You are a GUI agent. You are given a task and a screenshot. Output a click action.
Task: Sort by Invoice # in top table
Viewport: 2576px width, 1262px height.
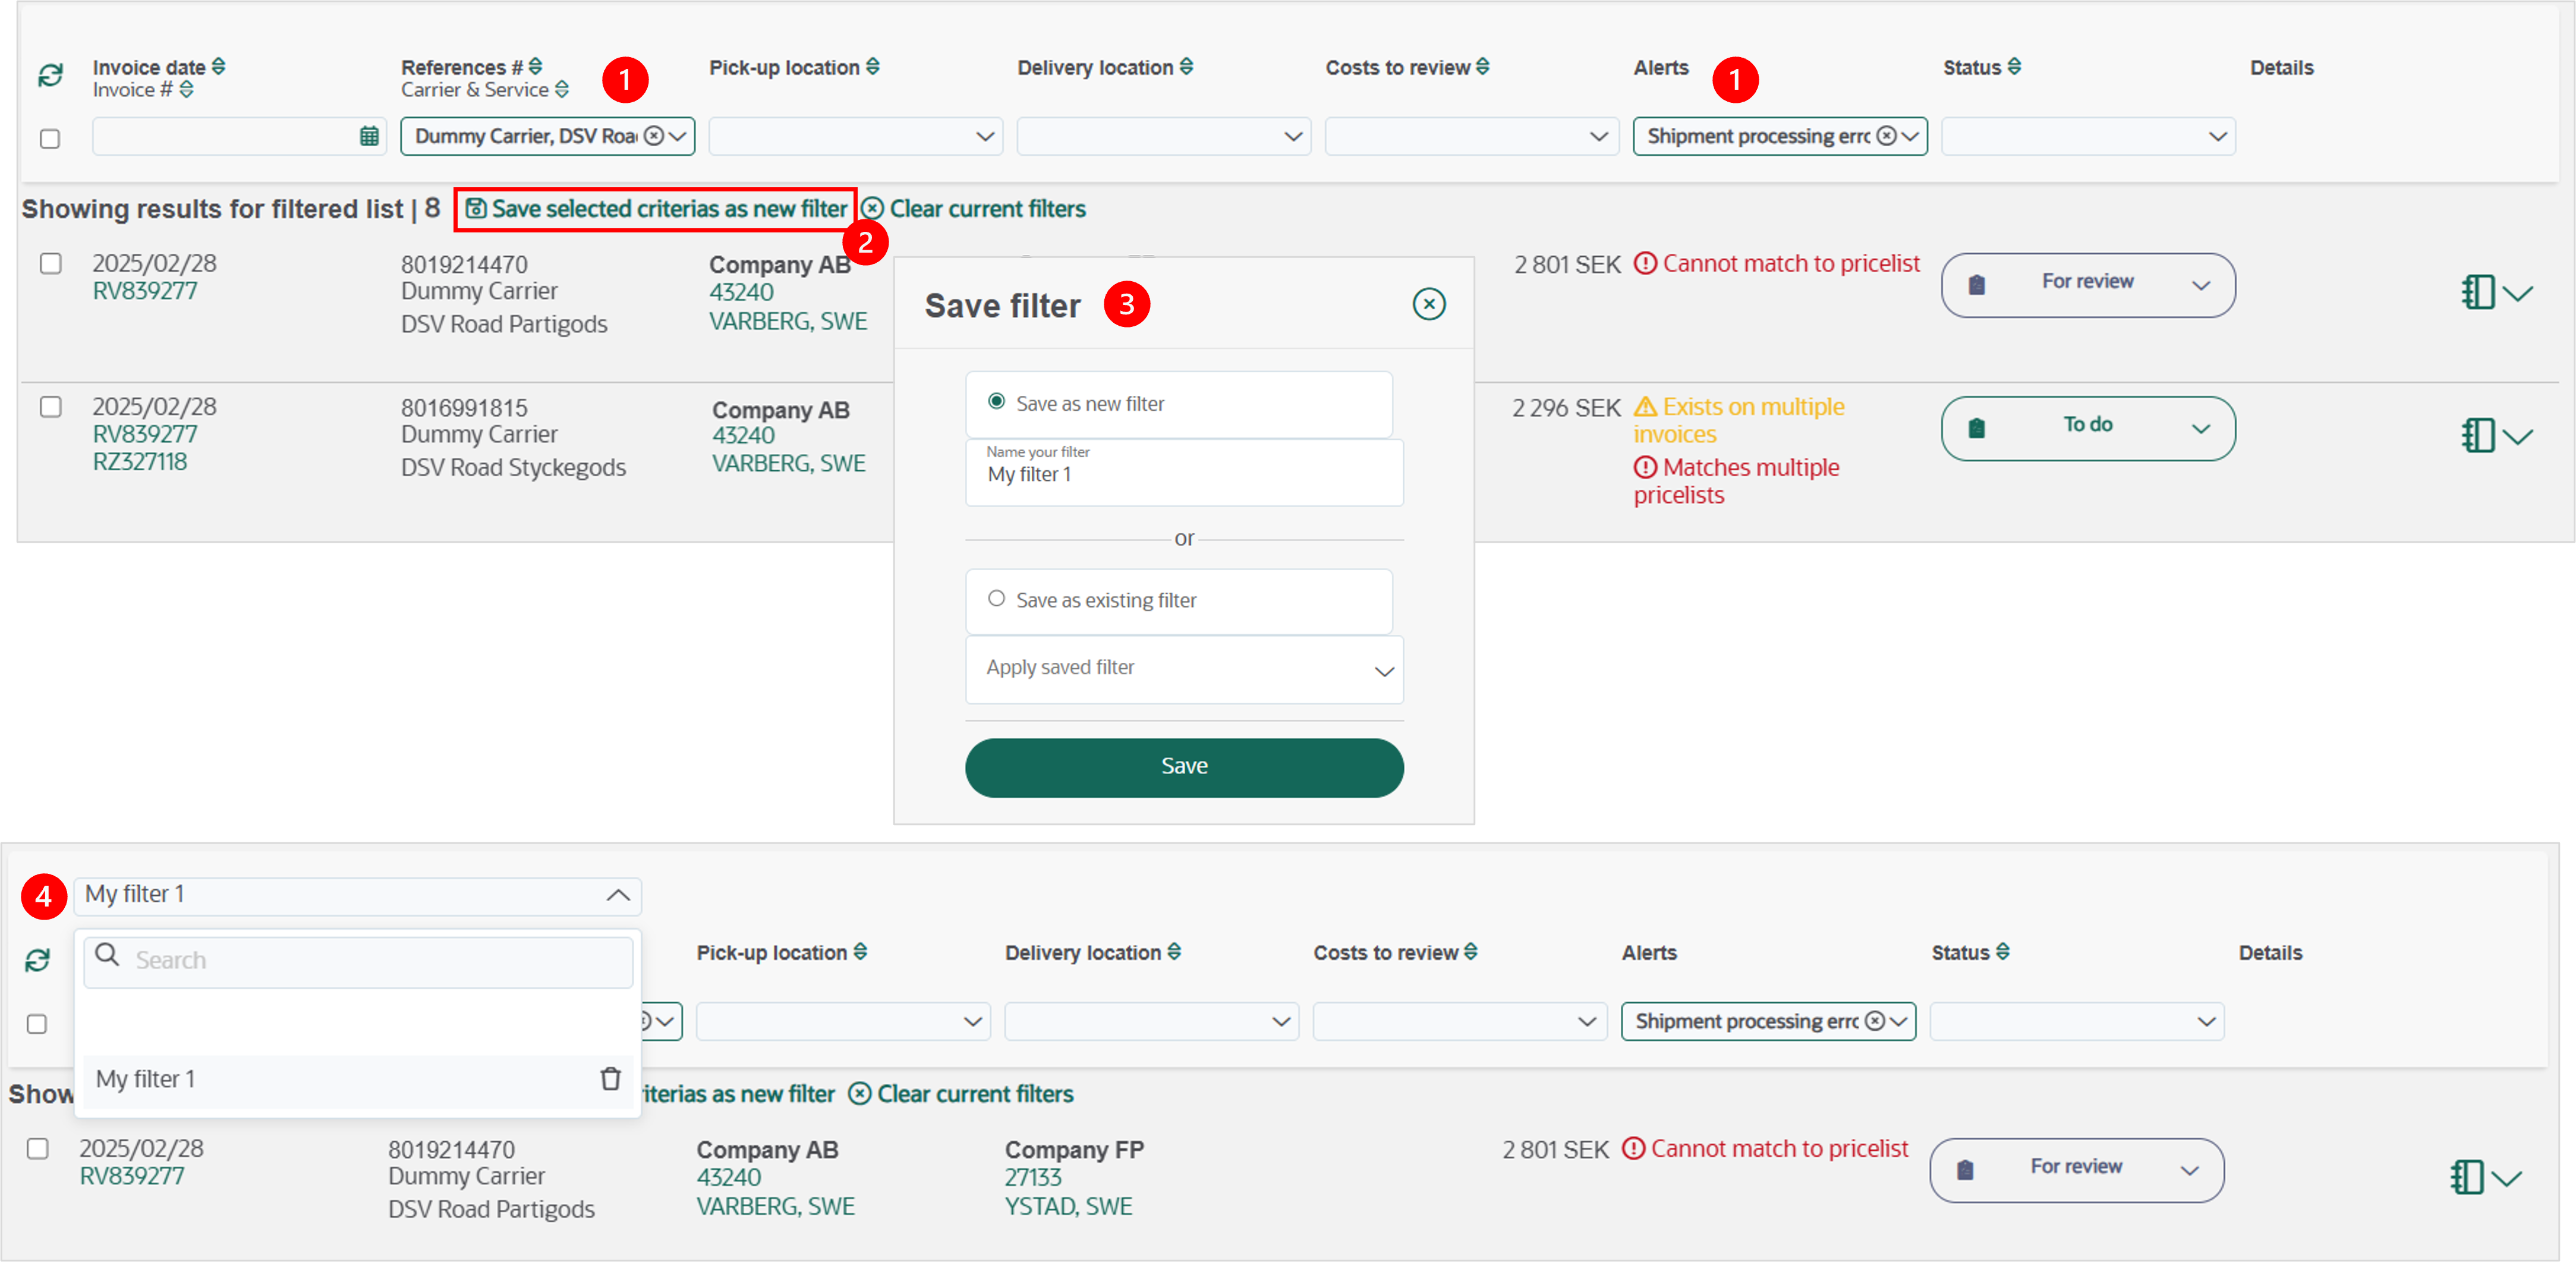[x=186, y=90]
